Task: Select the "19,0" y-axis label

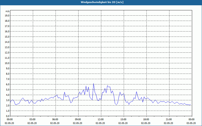Action: pos(7,16)
